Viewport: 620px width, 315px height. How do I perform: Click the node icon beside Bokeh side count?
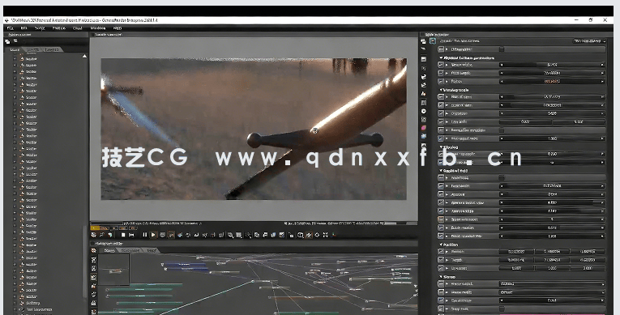tap(441, 219)
